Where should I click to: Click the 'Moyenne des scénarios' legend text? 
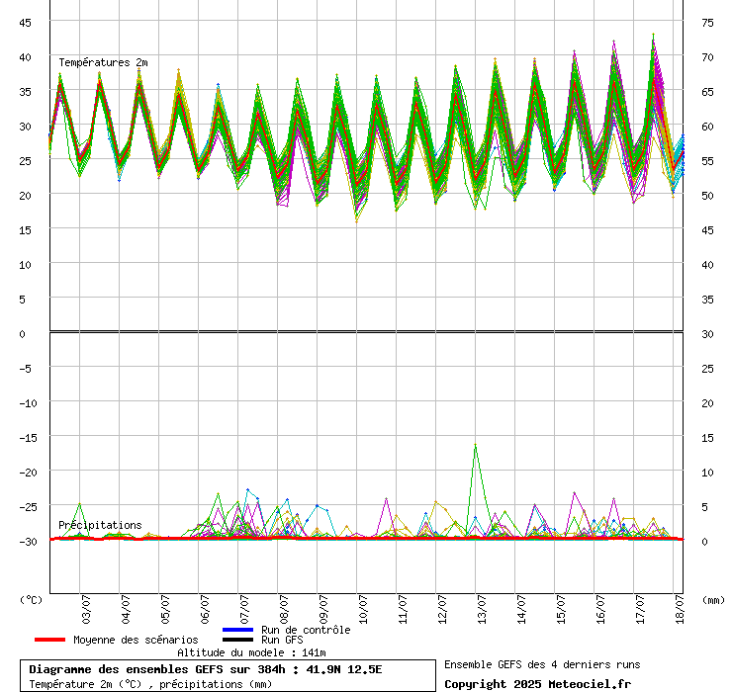[136, 640]
